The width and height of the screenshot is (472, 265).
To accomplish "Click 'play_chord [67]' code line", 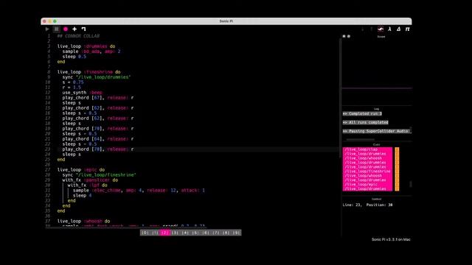I will 98,98.
